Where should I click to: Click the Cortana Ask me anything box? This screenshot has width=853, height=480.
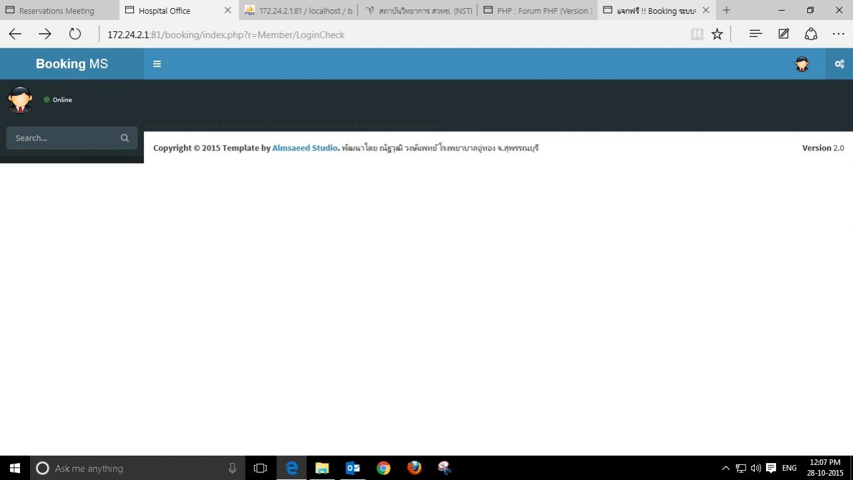138,468
